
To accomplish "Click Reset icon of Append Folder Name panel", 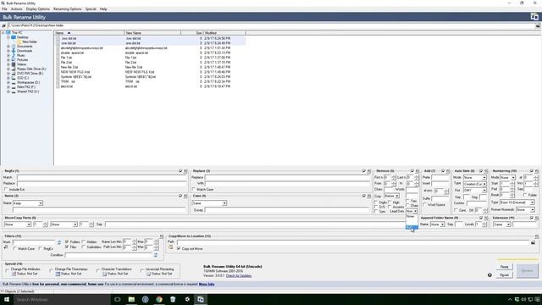I will pos(486,219).
